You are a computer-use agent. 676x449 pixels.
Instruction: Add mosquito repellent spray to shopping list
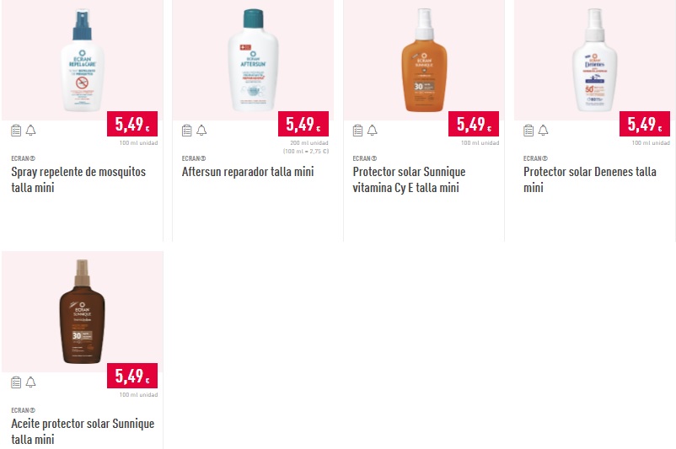click(16, 130)
